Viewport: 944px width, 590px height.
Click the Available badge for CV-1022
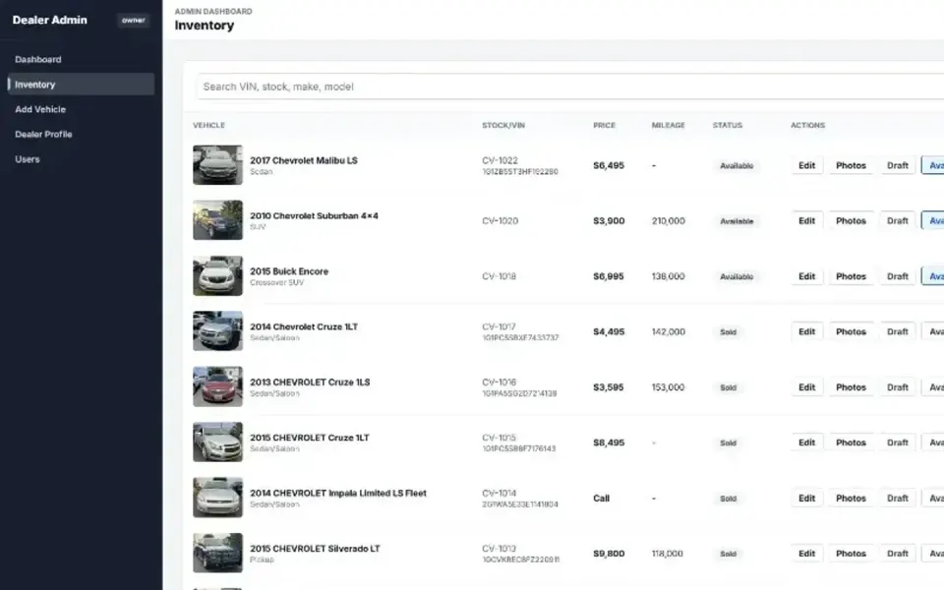point(737,165)
